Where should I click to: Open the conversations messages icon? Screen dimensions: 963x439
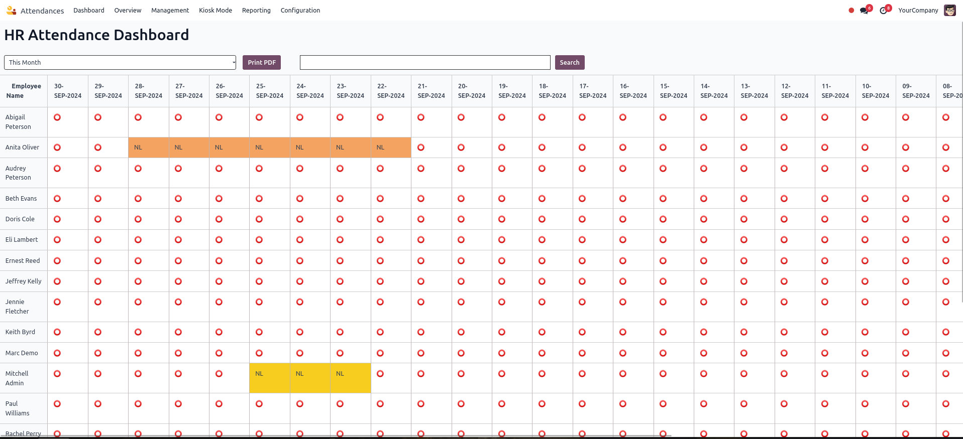pyautogui.click(x=864, y=11)
